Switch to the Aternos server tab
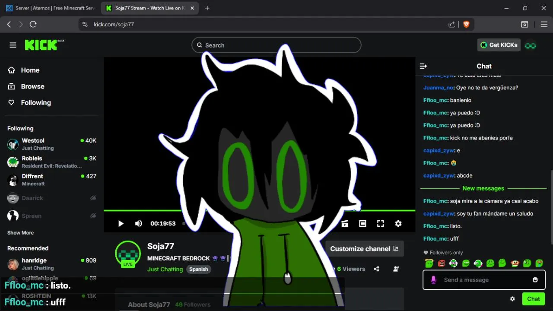The width and height of the screenshot is (553, 311). 51,8
